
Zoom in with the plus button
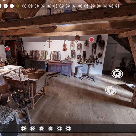[59, 128]
